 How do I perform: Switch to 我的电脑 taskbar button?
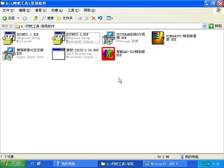pos(76,164)
